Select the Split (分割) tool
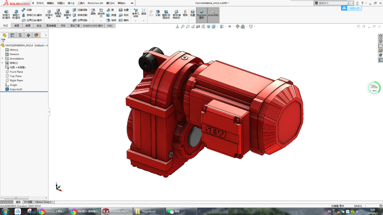The height and width of the screenshot is (215, 383). tap(158, 13)
